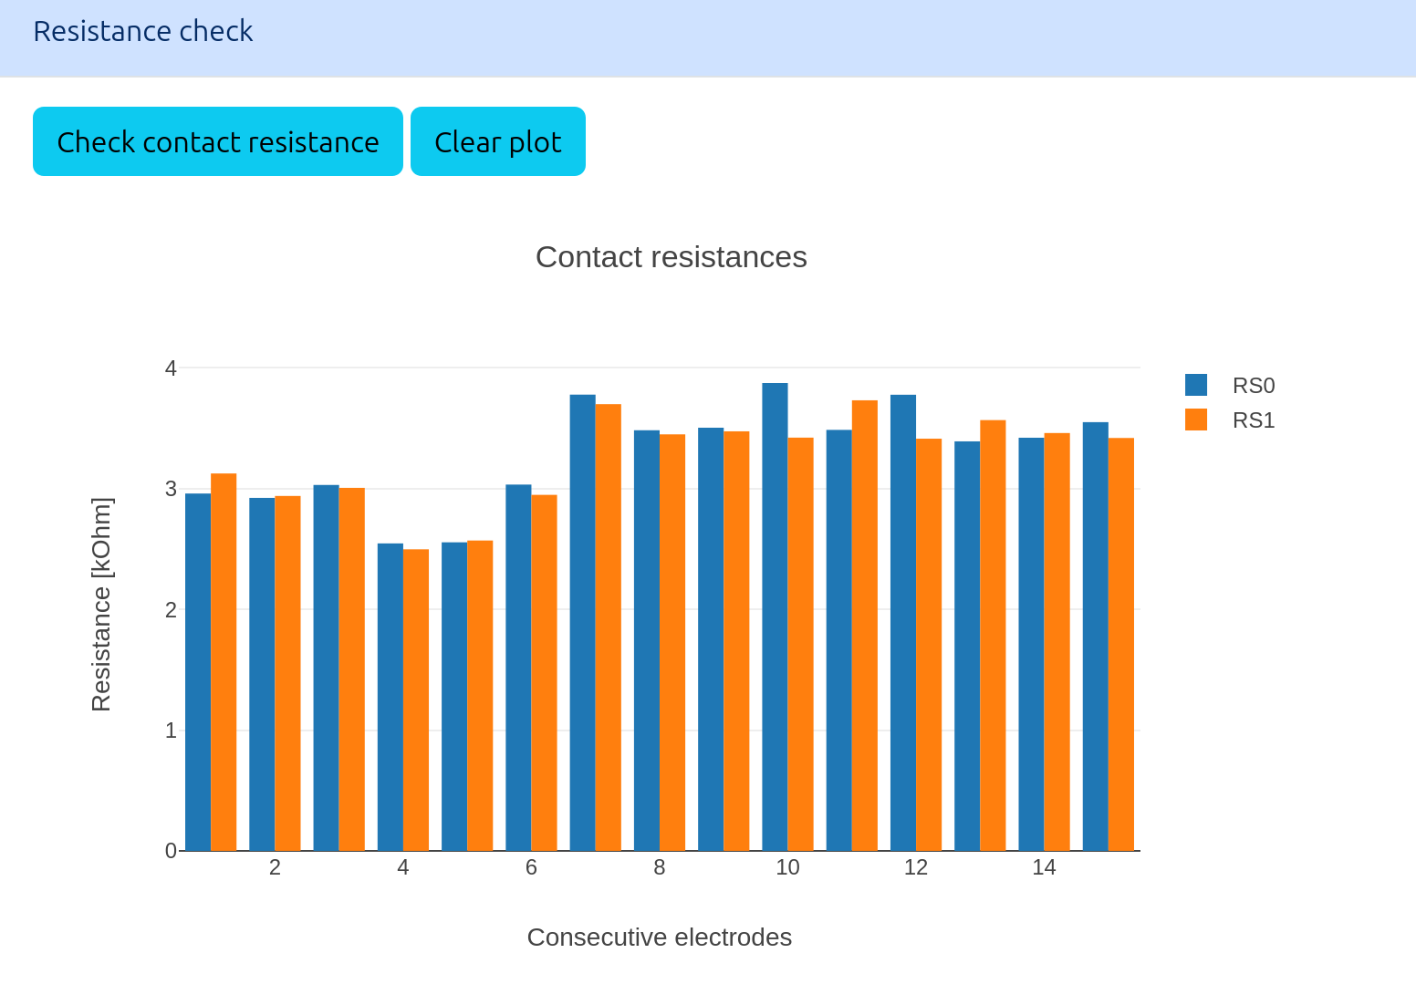The image size is (1416, 1005).
Task: Select the orange RS1 bar at electrode 1
Action: (x=224, y=662)
